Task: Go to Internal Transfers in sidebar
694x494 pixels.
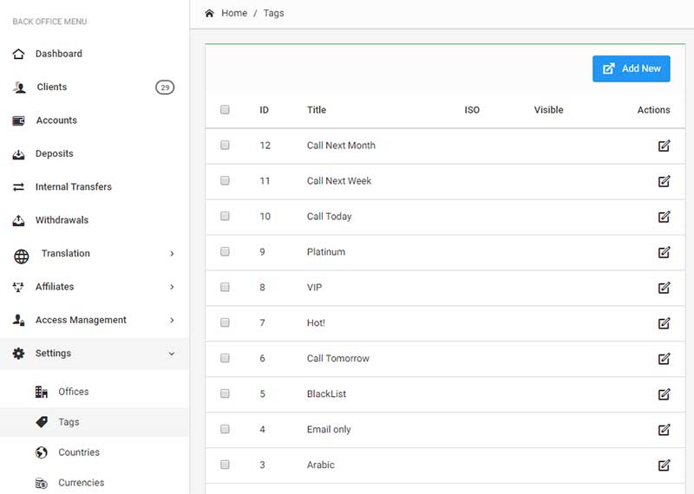Action: point(73,187)
